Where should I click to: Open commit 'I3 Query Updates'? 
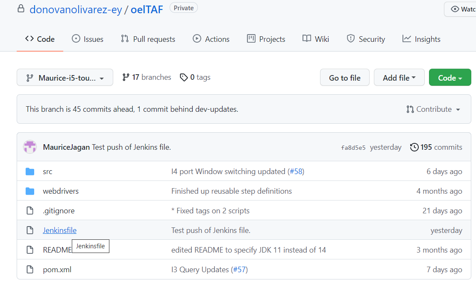click(x=200, y=270)
